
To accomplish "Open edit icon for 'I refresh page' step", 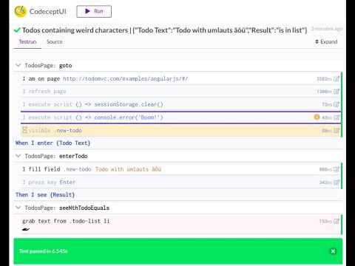I will click(x=337, y=92).
